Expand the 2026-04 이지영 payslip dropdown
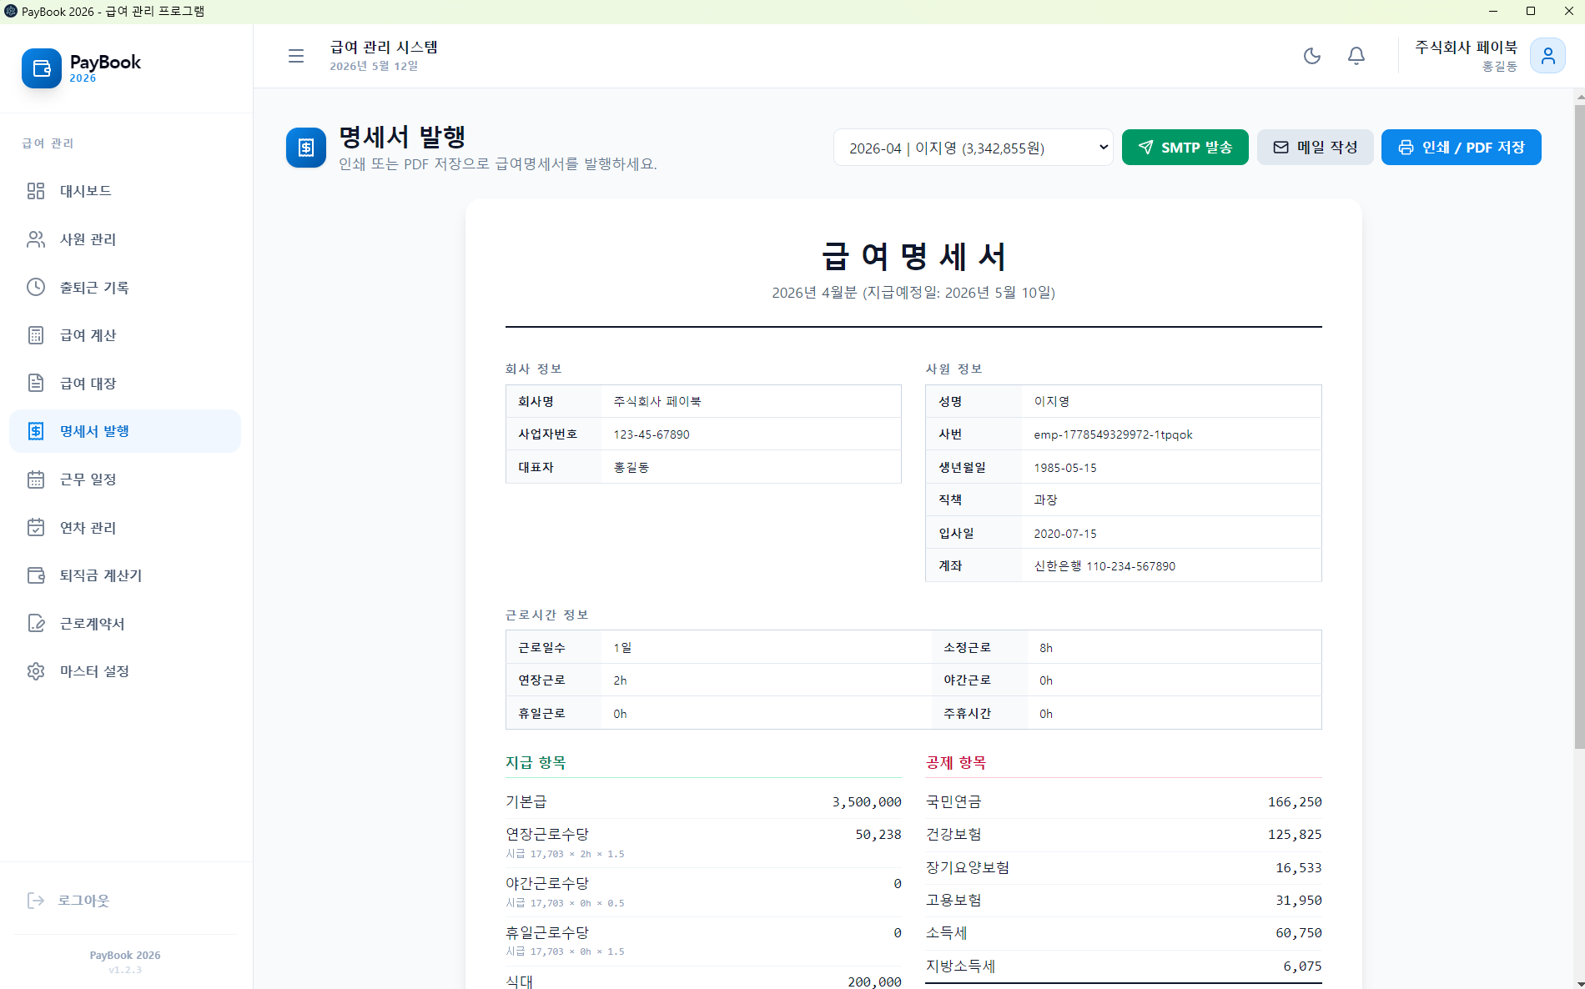 pos(973,148)
